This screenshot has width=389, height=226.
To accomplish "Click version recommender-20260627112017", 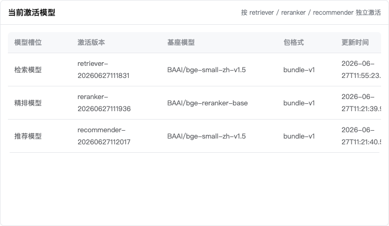I will pos(104,136).
